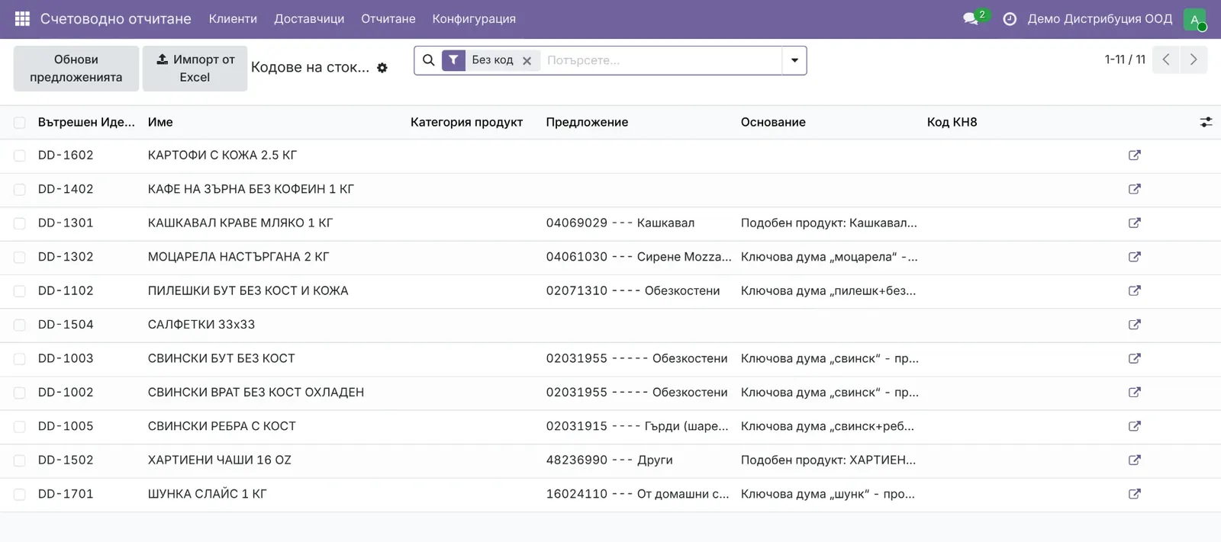
Task: Click suggestion 48236990 --- Други
Action: [x=609, y=460]
